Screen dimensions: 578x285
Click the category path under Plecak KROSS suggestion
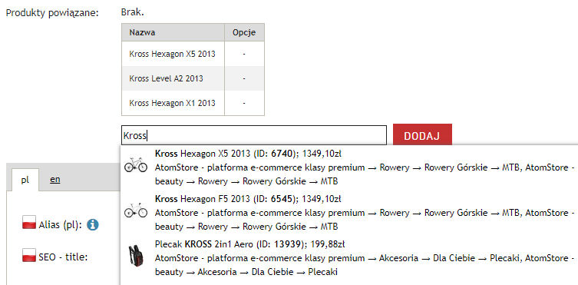[364, 265]
